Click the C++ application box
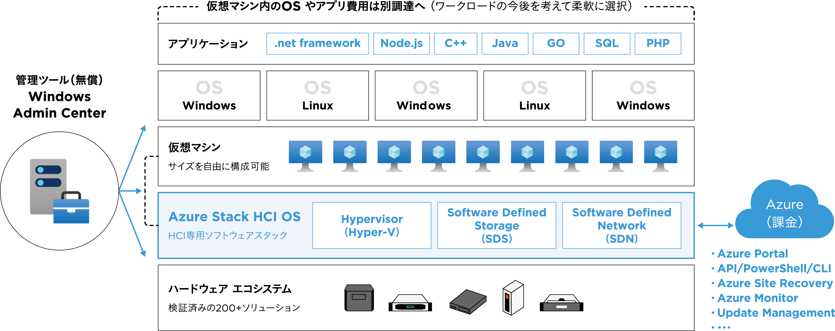This screenshot has height=331, width=835. pos(455,44)
